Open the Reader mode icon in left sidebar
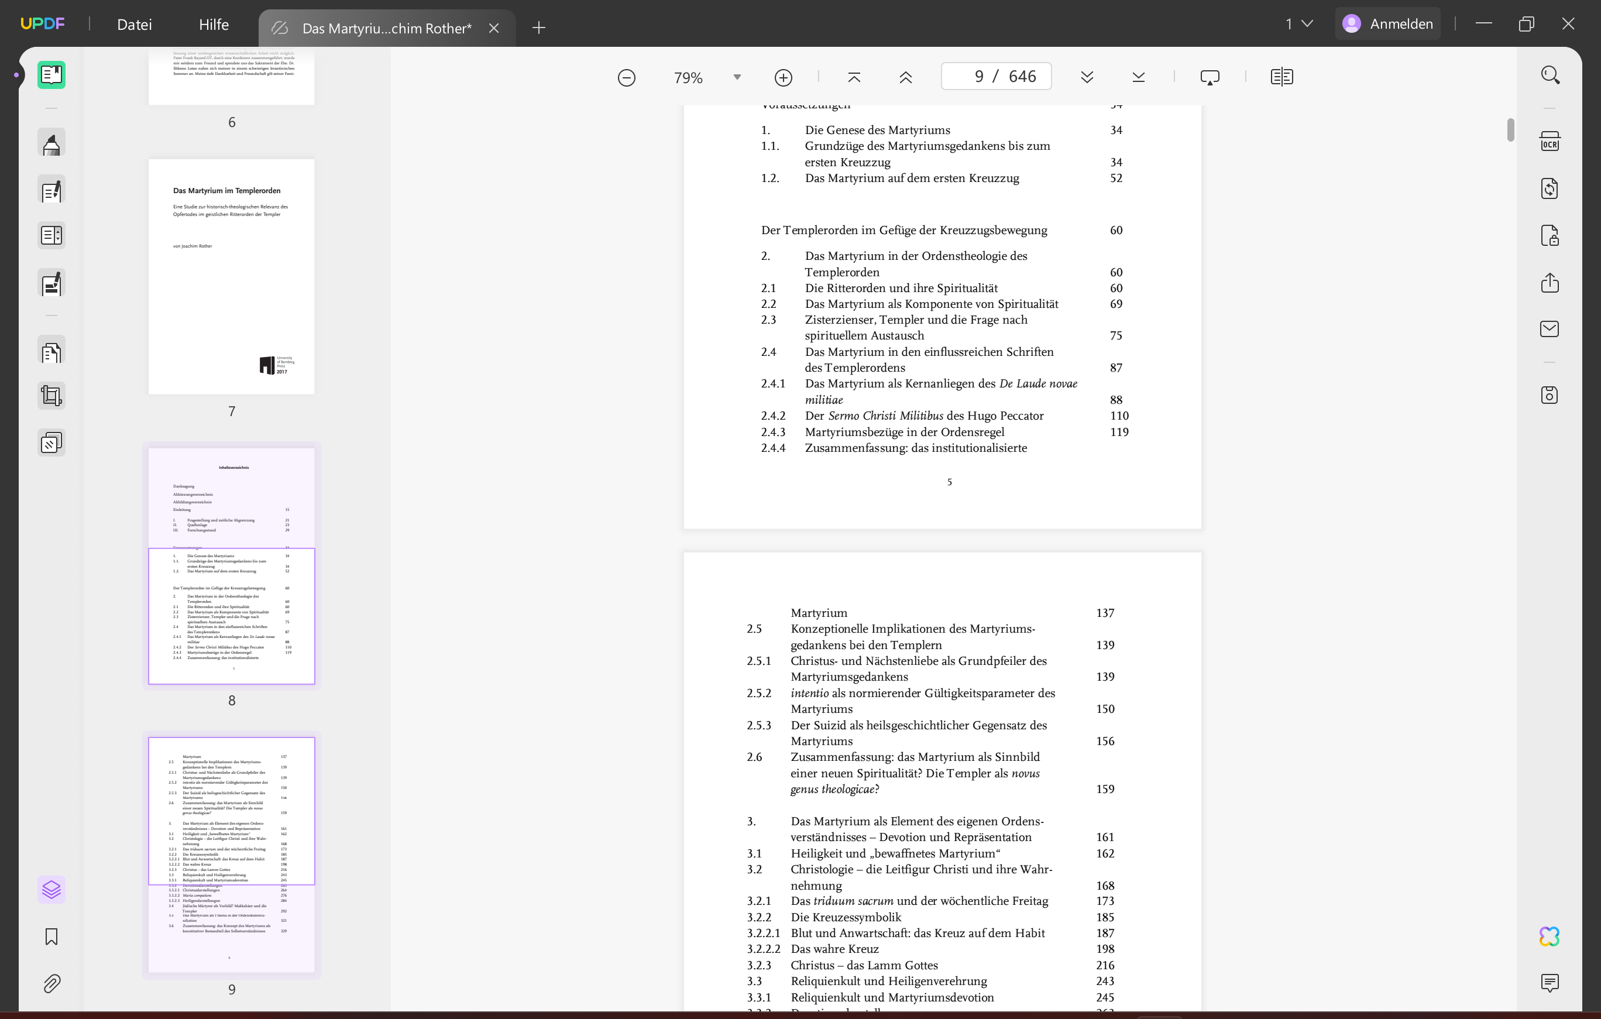Image resolution: width=1601 pixels, height=1019 pixels. tap(51, 75)
